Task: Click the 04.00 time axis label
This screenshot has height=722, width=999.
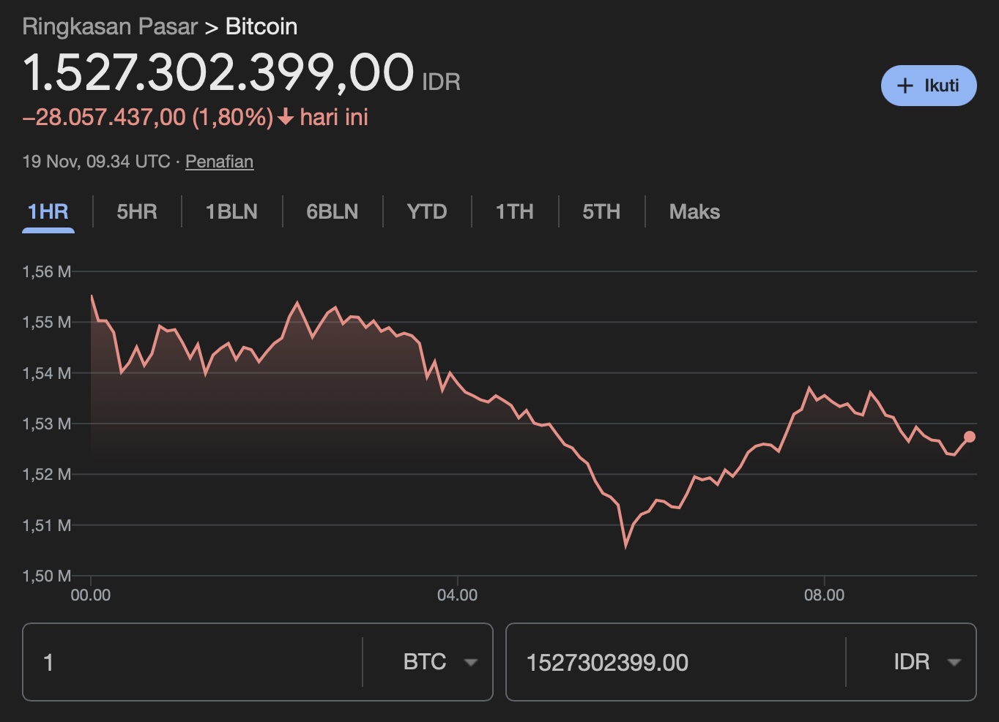Action: point(457,595)
